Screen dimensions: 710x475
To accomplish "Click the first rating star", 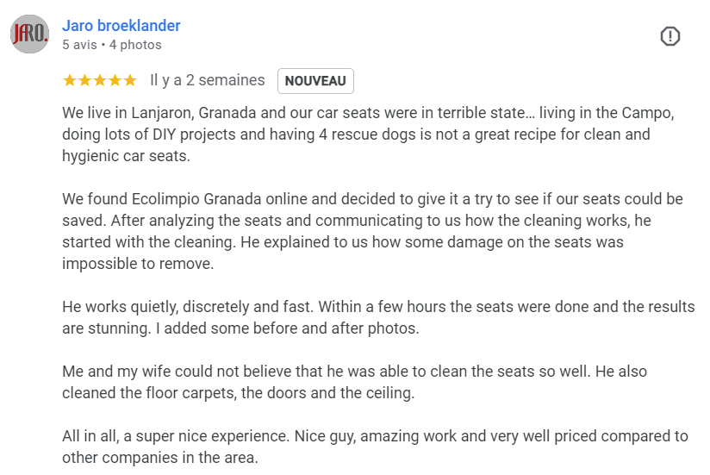I will tap(70, 81).
